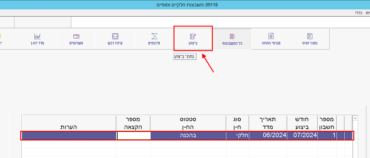370x158 pixels.
Task: Open the כללי menu
Action: coord(358,13)
